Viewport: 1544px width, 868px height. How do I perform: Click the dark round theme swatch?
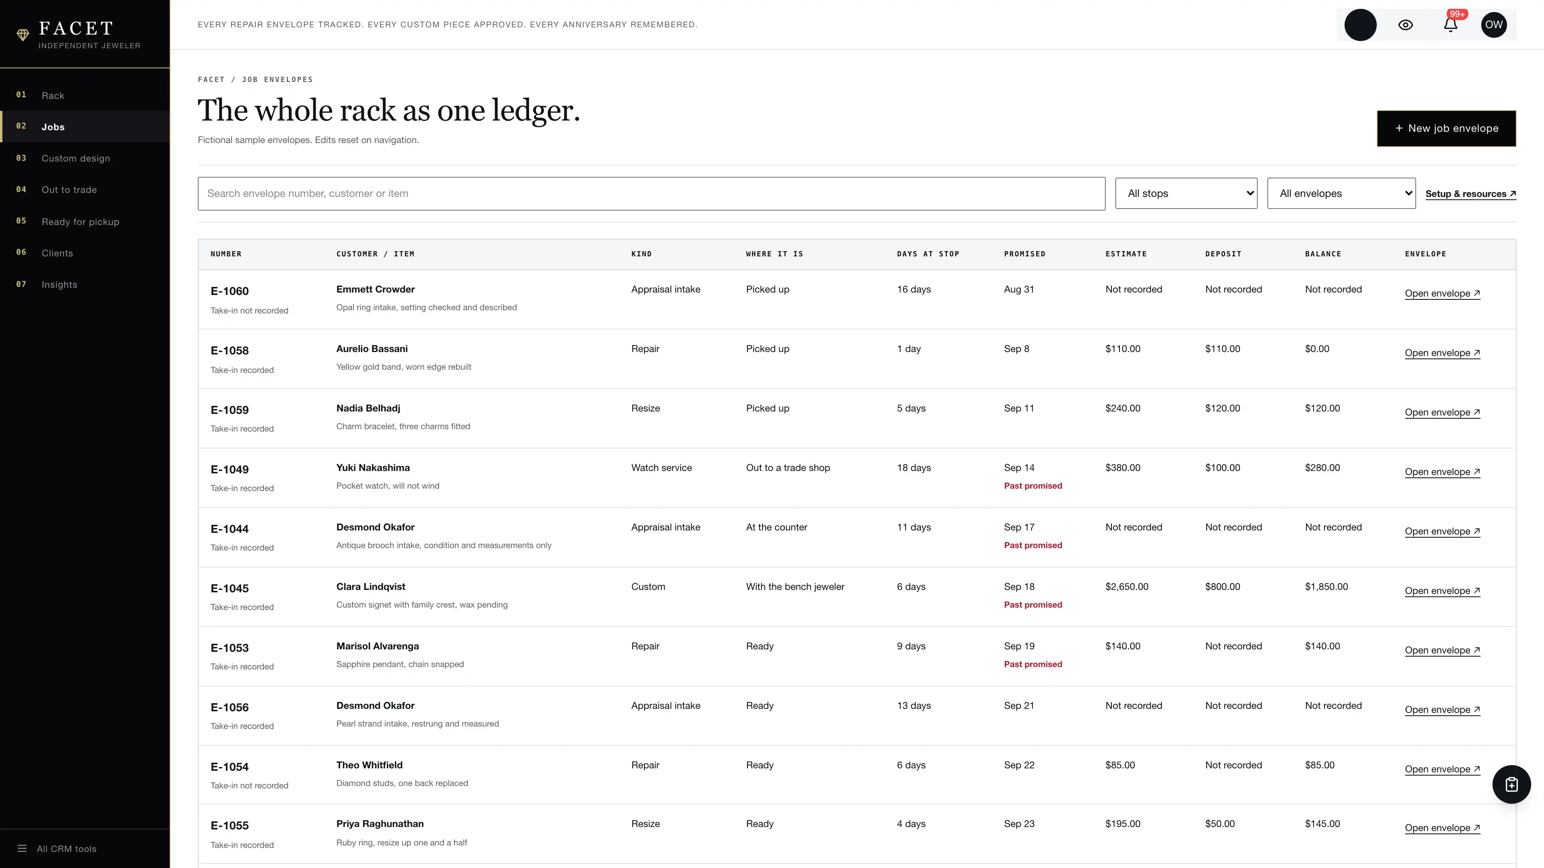coord(1361,25)
